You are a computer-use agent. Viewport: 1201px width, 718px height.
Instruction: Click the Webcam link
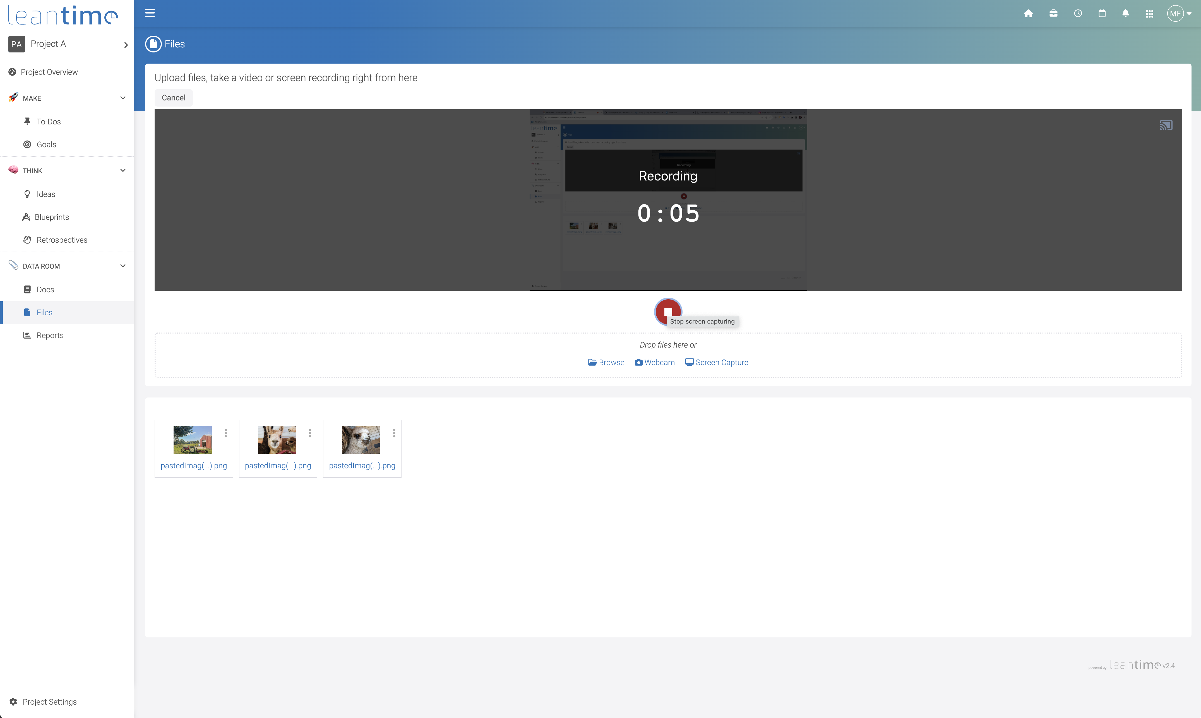pos(654,362)
